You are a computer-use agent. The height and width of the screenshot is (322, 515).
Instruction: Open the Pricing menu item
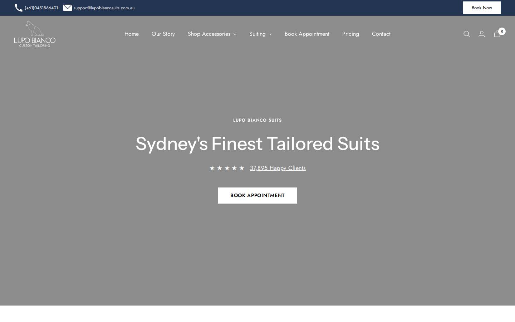point(350,34)
